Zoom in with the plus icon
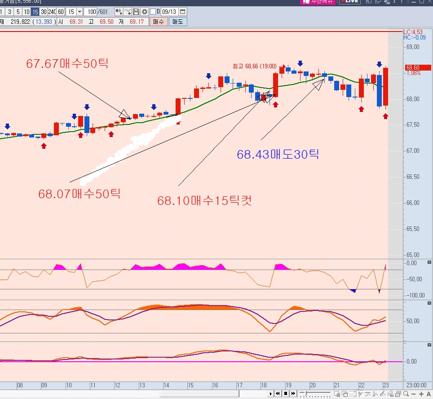 pos(421,394)
